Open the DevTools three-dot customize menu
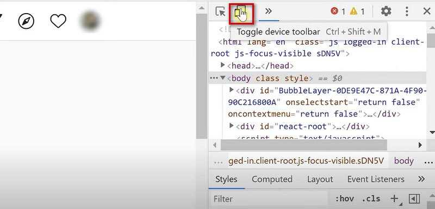The height and width of the screenshot is (209, 435). pyautogui.click(x=407, y=11)
